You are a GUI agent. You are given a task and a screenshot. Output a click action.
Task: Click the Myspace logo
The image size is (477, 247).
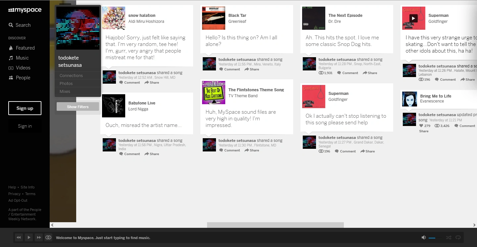[25, 10]
